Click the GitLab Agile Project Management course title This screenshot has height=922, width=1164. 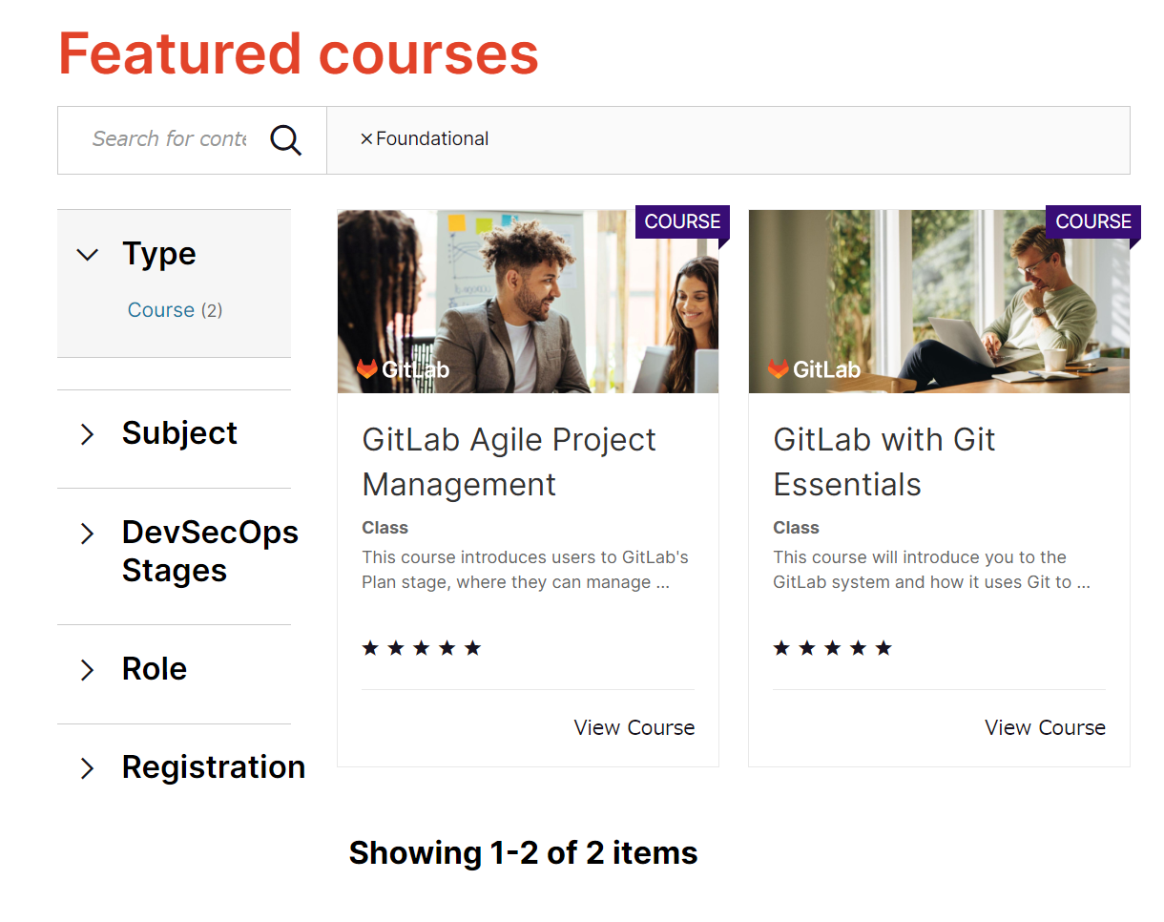(x=509, y=461)
